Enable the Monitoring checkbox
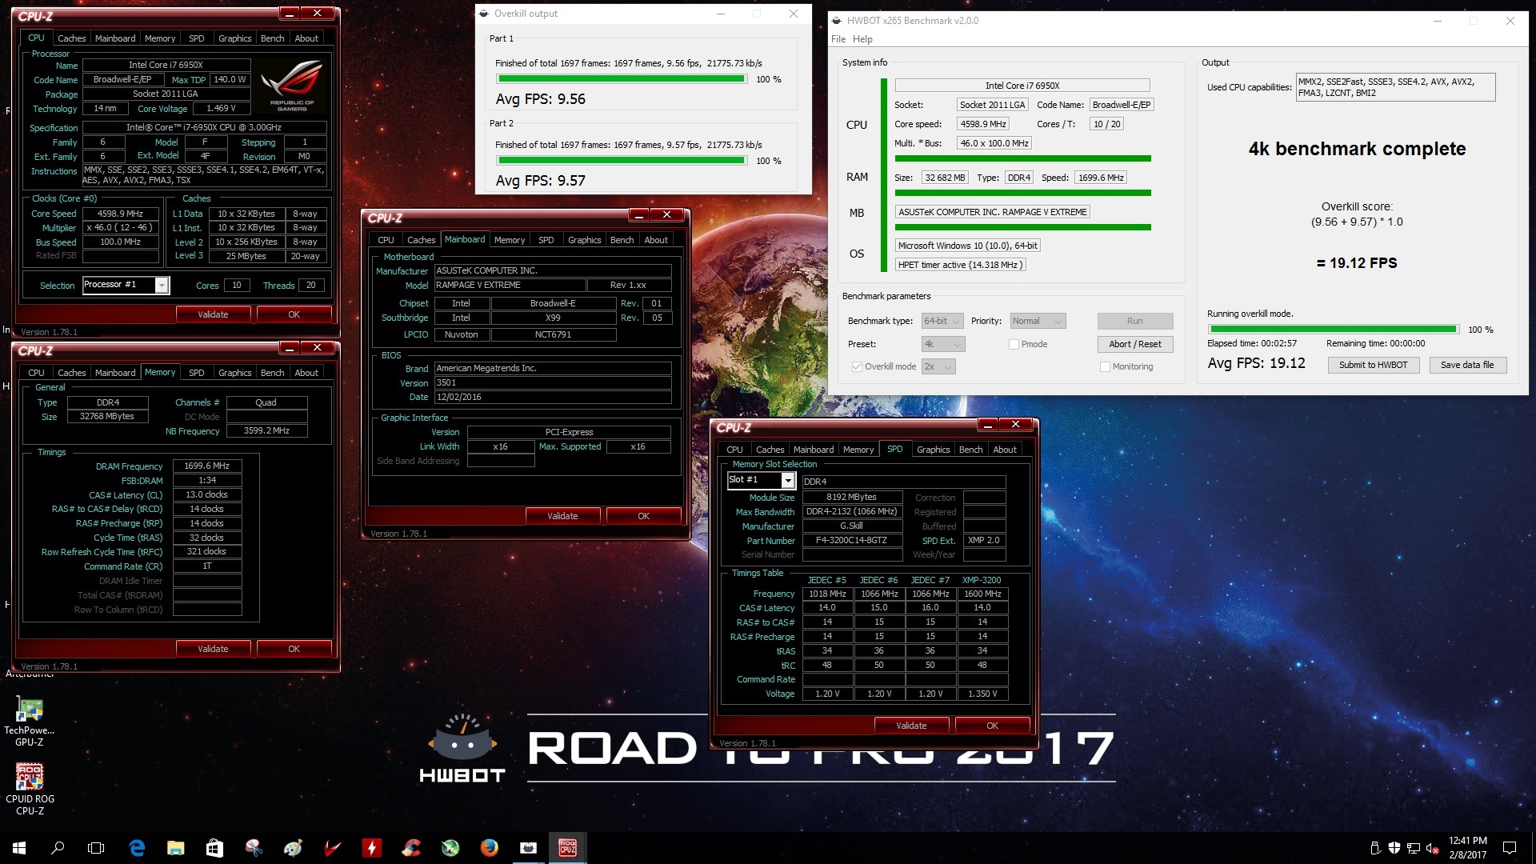The height and width of the screenshot is (864, 1536). [x=1105, y=366]
